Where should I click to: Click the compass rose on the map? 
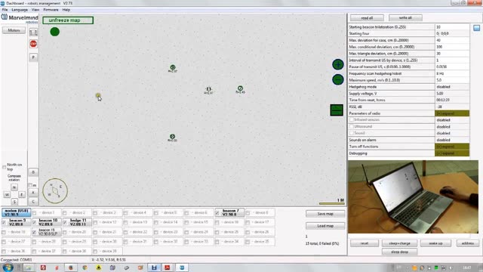(55, 191)
